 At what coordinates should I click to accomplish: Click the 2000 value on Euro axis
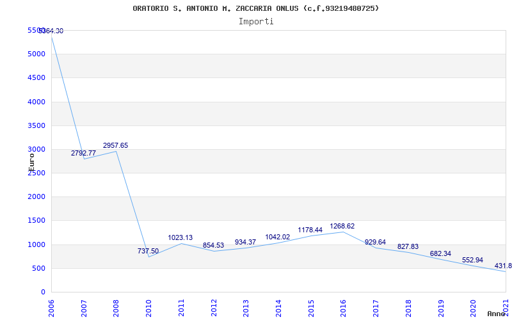point(36,197)
